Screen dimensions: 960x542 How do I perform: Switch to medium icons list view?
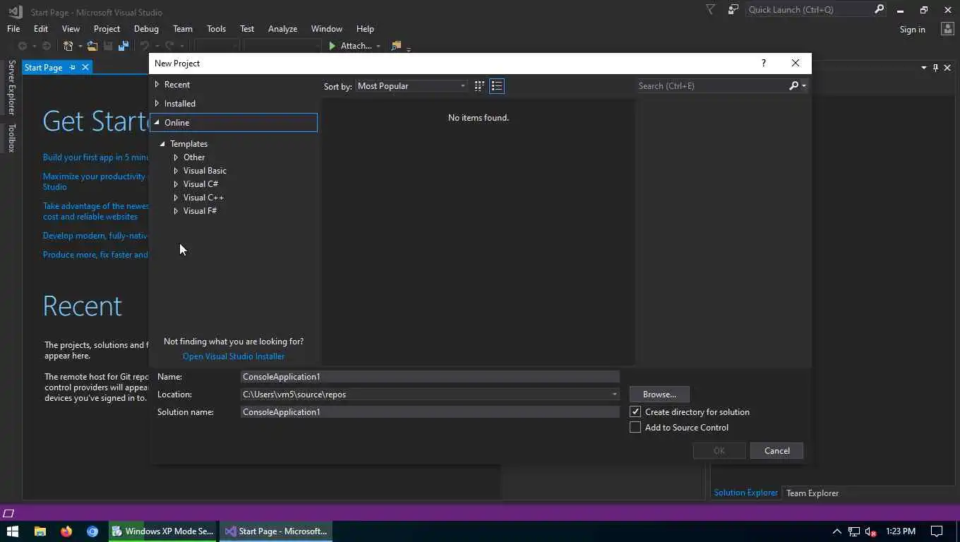click(x=497, y=86)
